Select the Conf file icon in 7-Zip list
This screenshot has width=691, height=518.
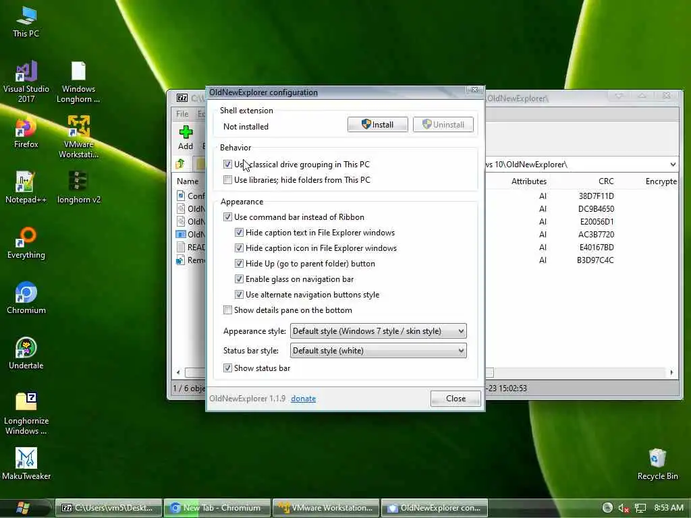pos(180,196)
